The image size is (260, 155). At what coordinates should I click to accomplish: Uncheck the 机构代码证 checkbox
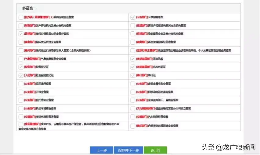point(133,67)
